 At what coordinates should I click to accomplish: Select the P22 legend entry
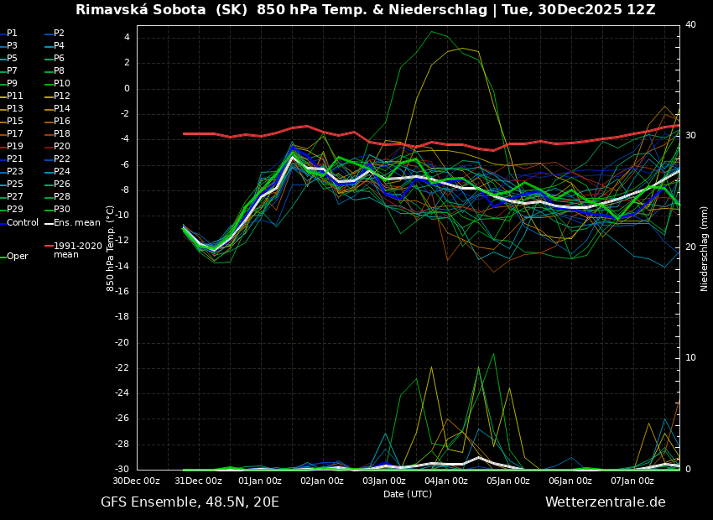[x=62, y=159]
